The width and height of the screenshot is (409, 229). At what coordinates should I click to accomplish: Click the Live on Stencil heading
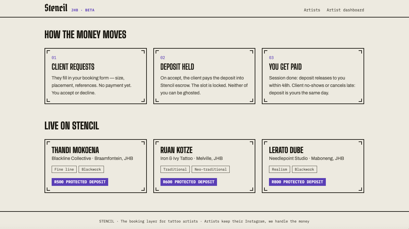[x=72, y=126]
